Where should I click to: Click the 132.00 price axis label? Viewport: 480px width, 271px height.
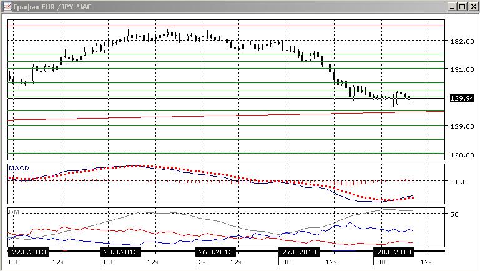coord(462,41)
